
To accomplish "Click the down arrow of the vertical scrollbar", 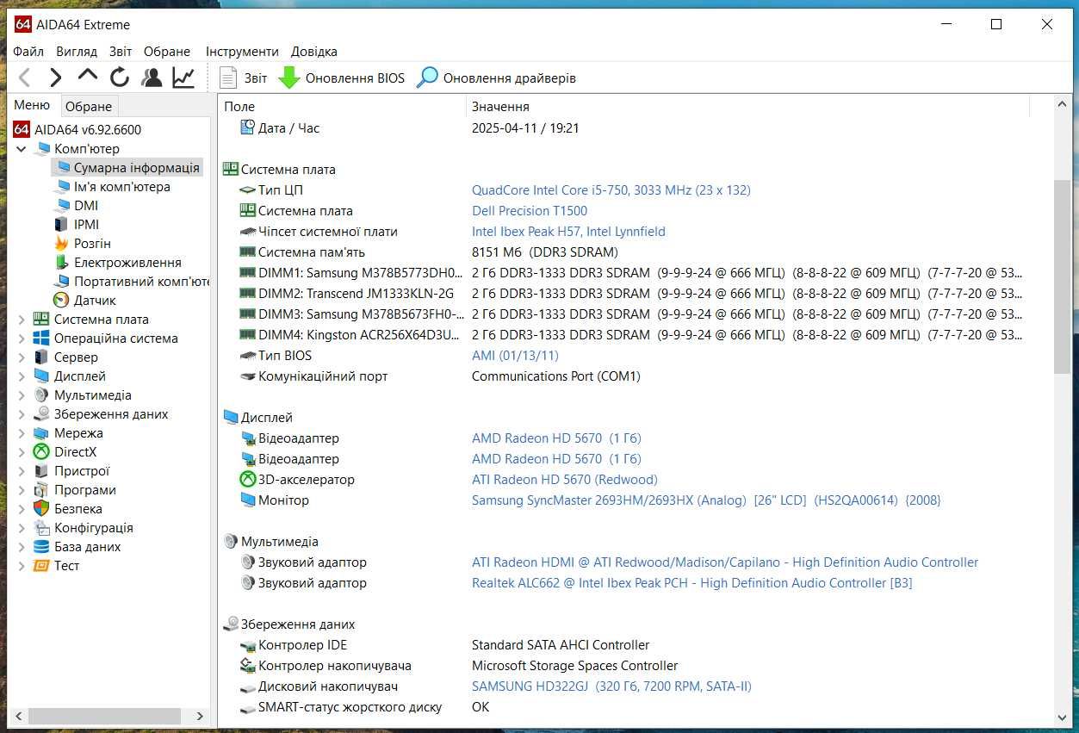I will coord(1063,717).
